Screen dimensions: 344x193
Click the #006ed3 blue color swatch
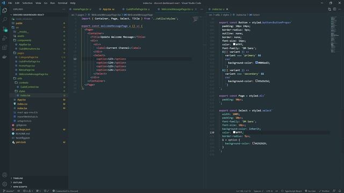tap(256, 63)
